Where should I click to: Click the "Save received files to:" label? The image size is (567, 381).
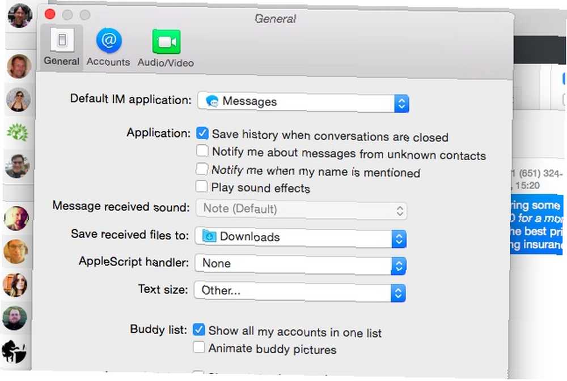pyautogui.click(x=130, y=235)
